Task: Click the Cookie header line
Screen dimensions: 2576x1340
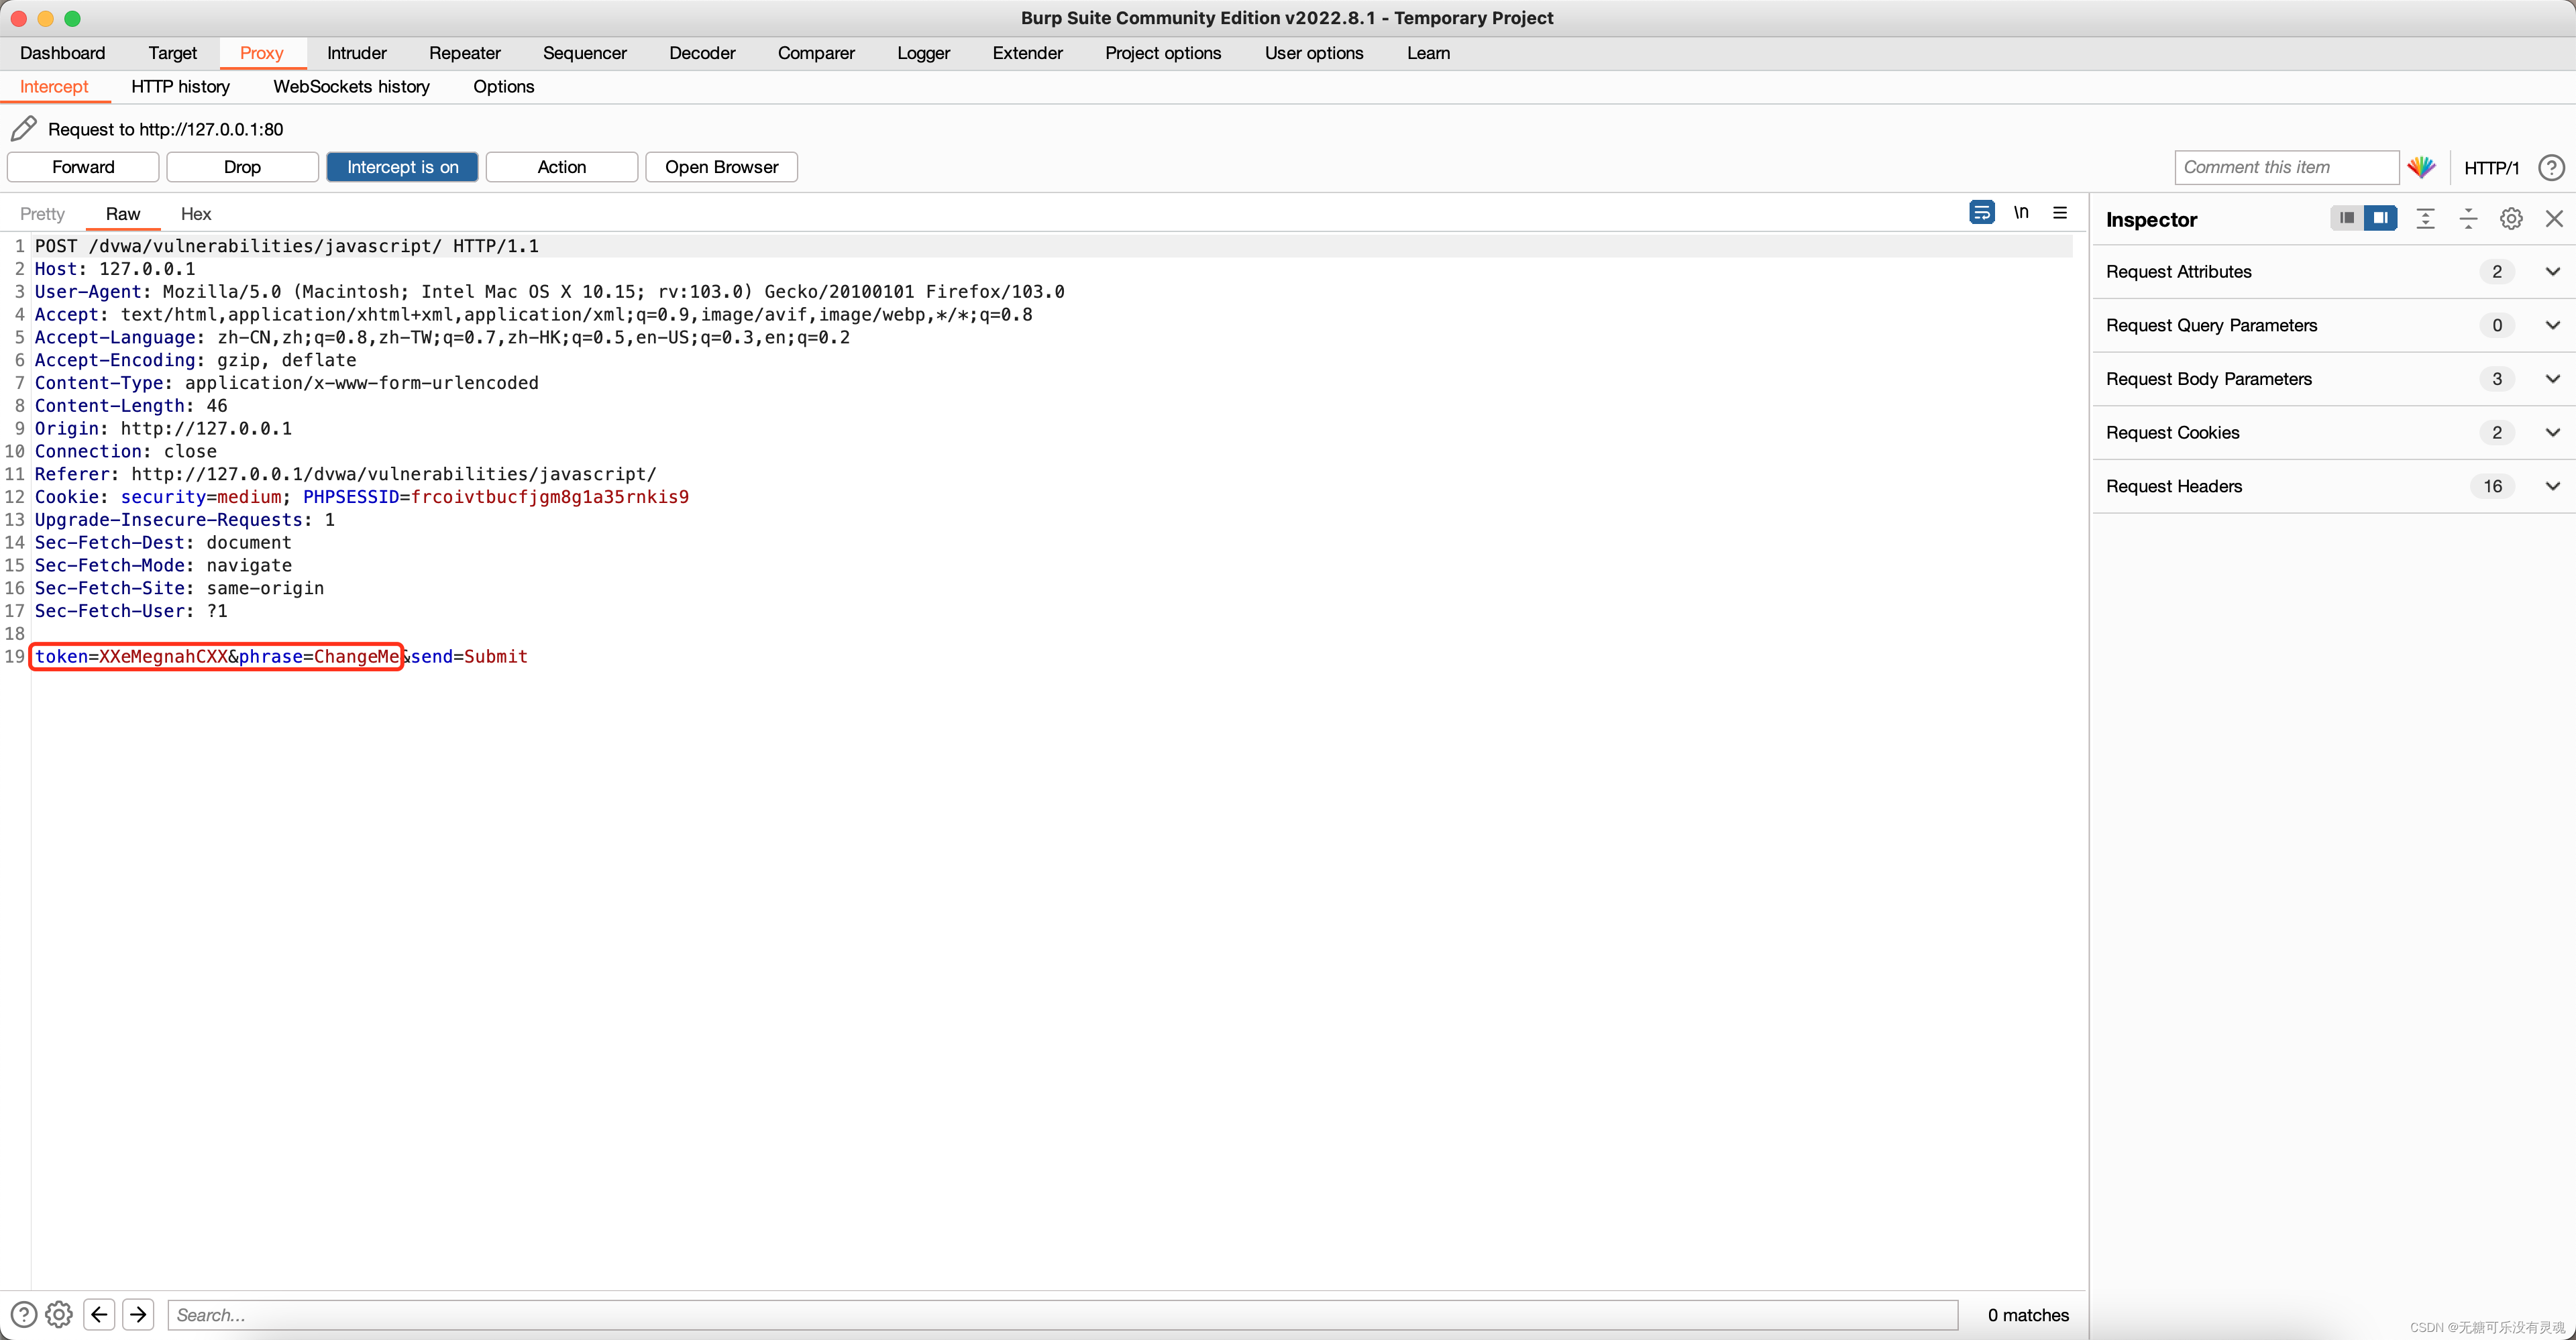Action: point(362,497)
